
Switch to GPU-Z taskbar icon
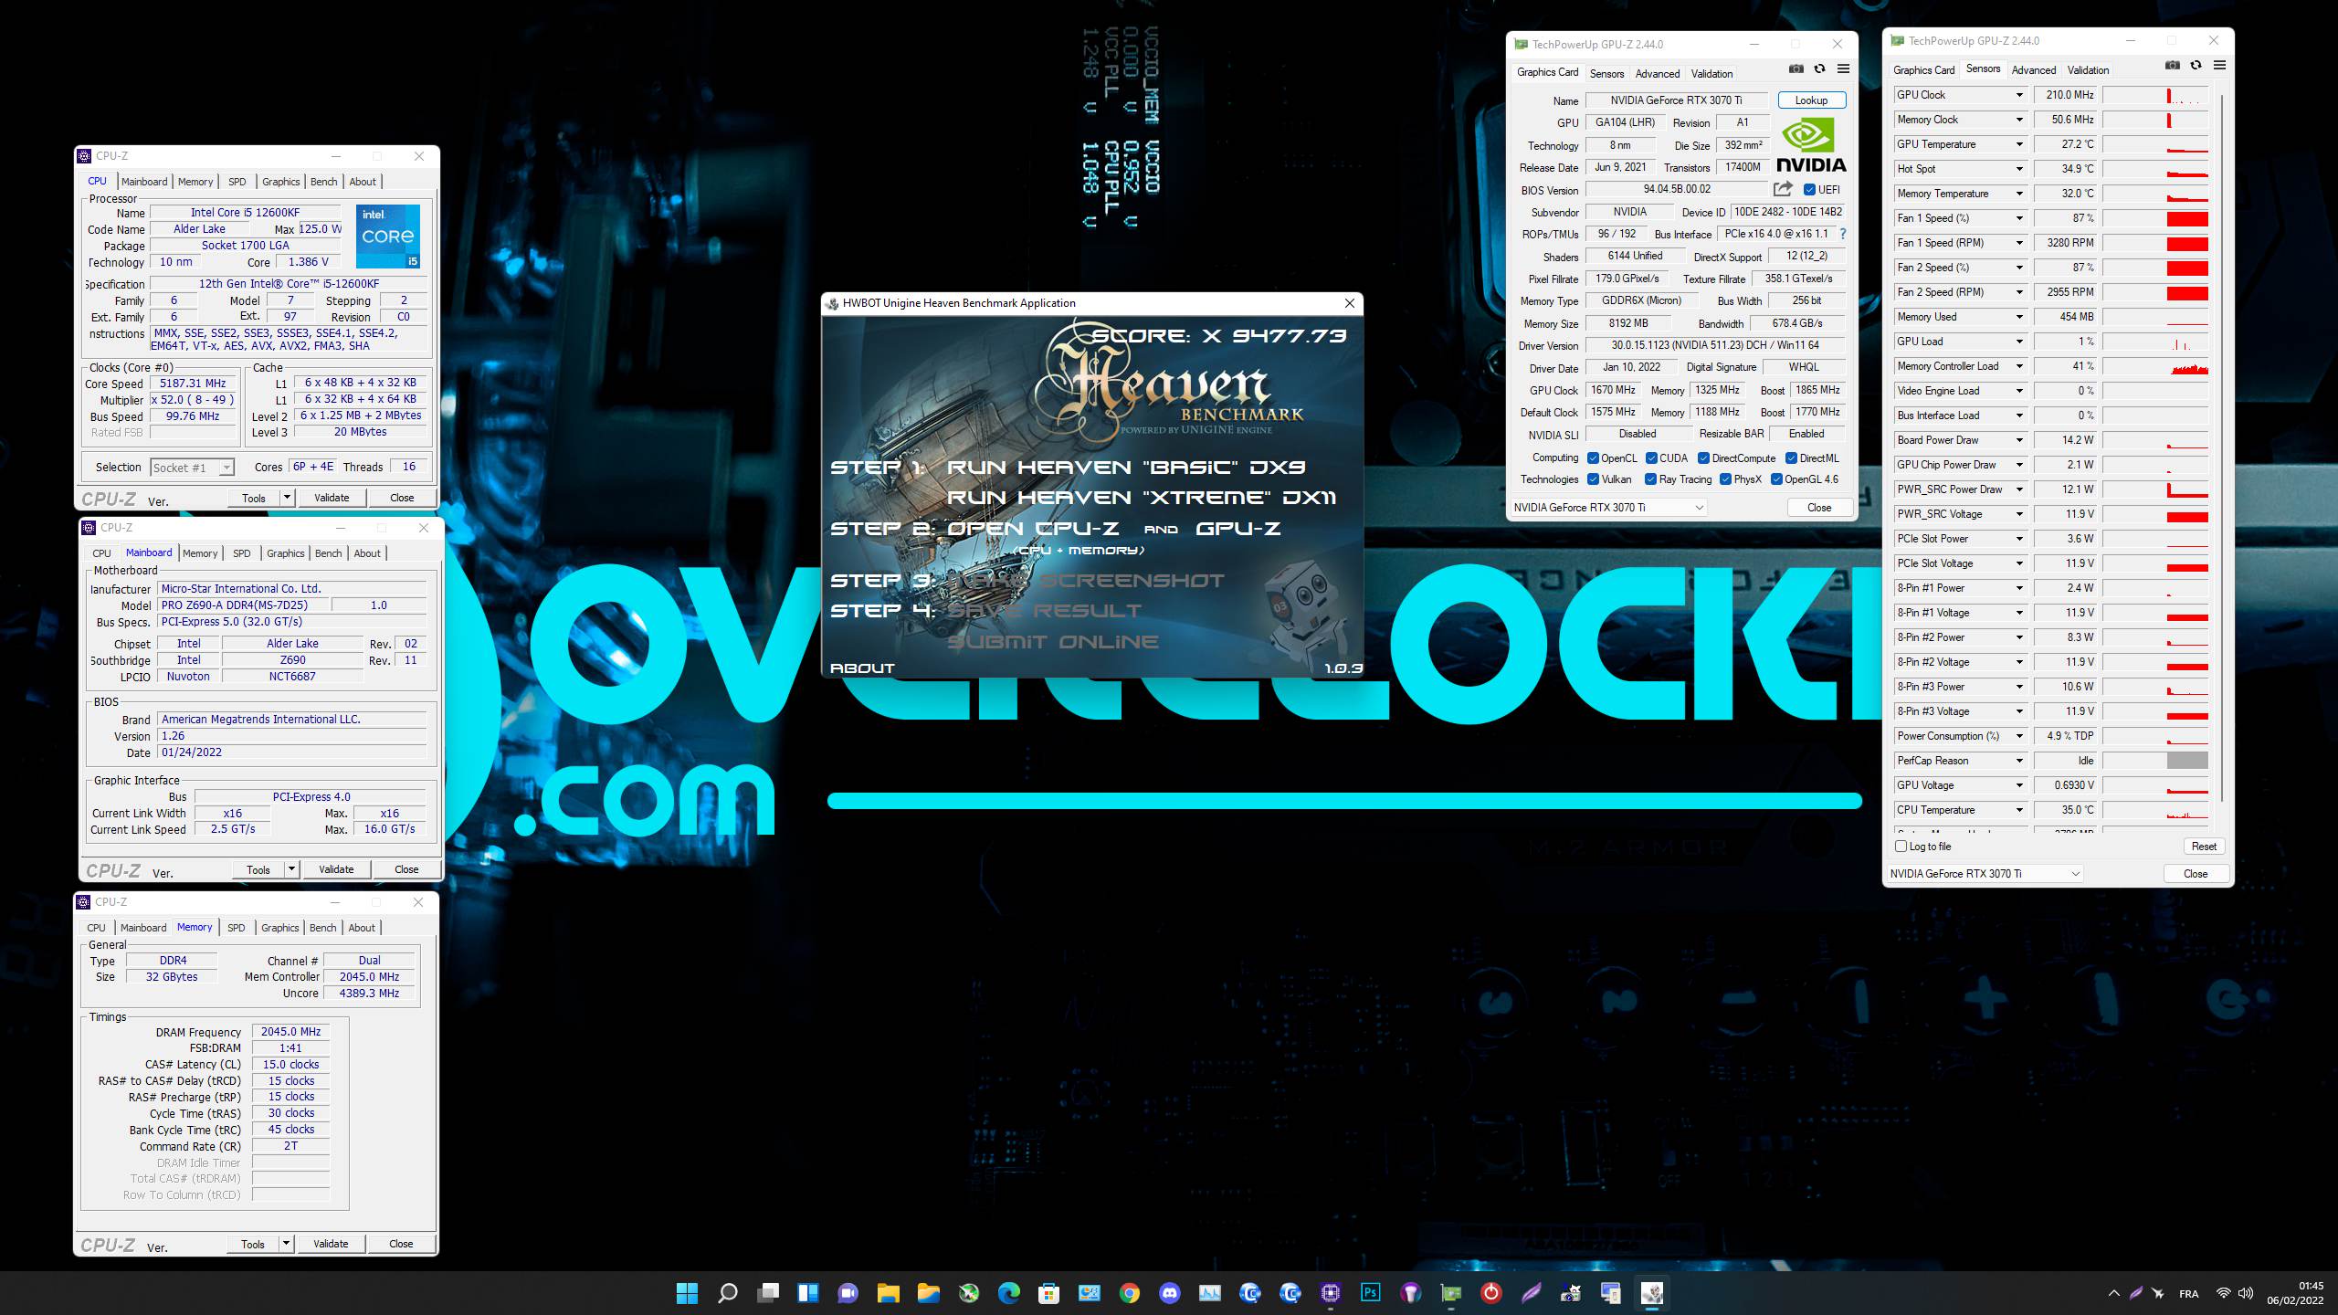click(x=1450, y=1293)
